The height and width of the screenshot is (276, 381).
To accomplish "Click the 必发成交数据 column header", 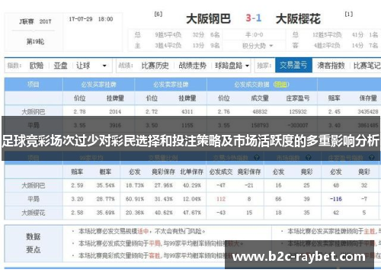I will [x=251, y=85].
